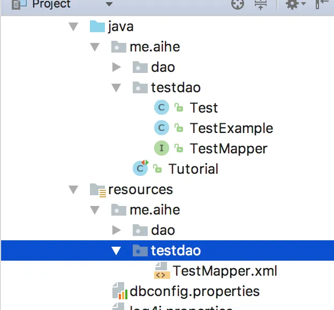
Task: Select the Test class file
Action: pyautogui.click(x=203, y=108)
